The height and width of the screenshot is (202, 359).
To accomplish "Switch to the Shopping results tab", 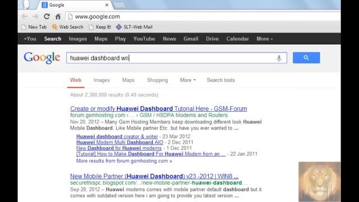I will coord(158,80).
